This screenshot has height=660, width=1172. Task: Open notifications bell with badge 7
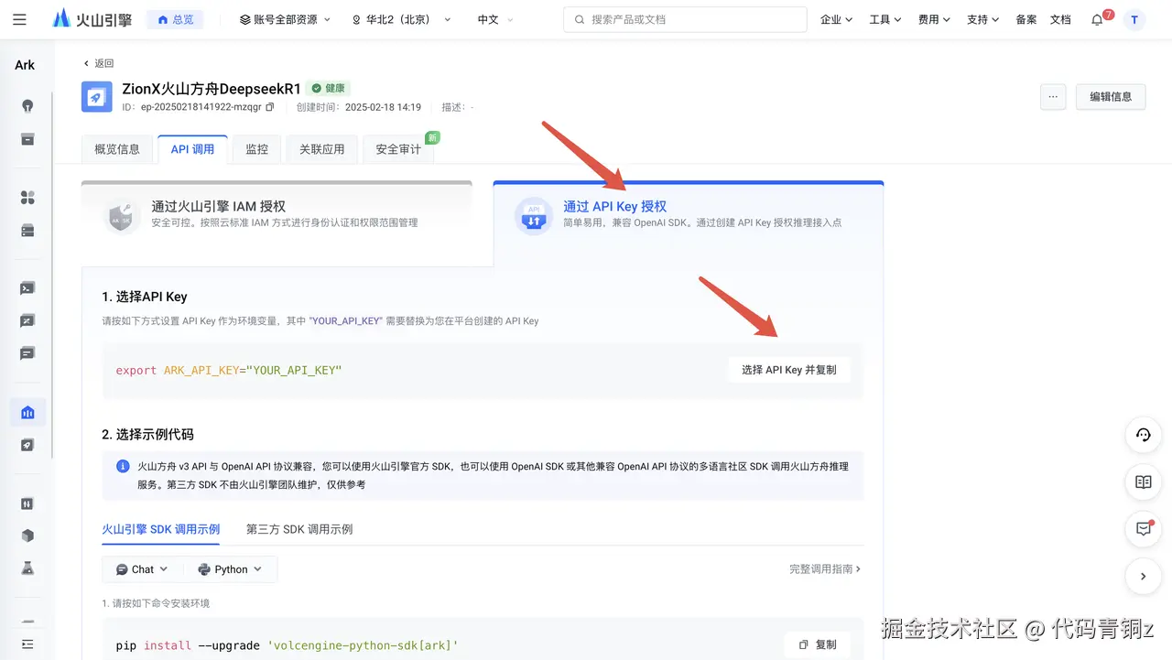[1097, 19]
